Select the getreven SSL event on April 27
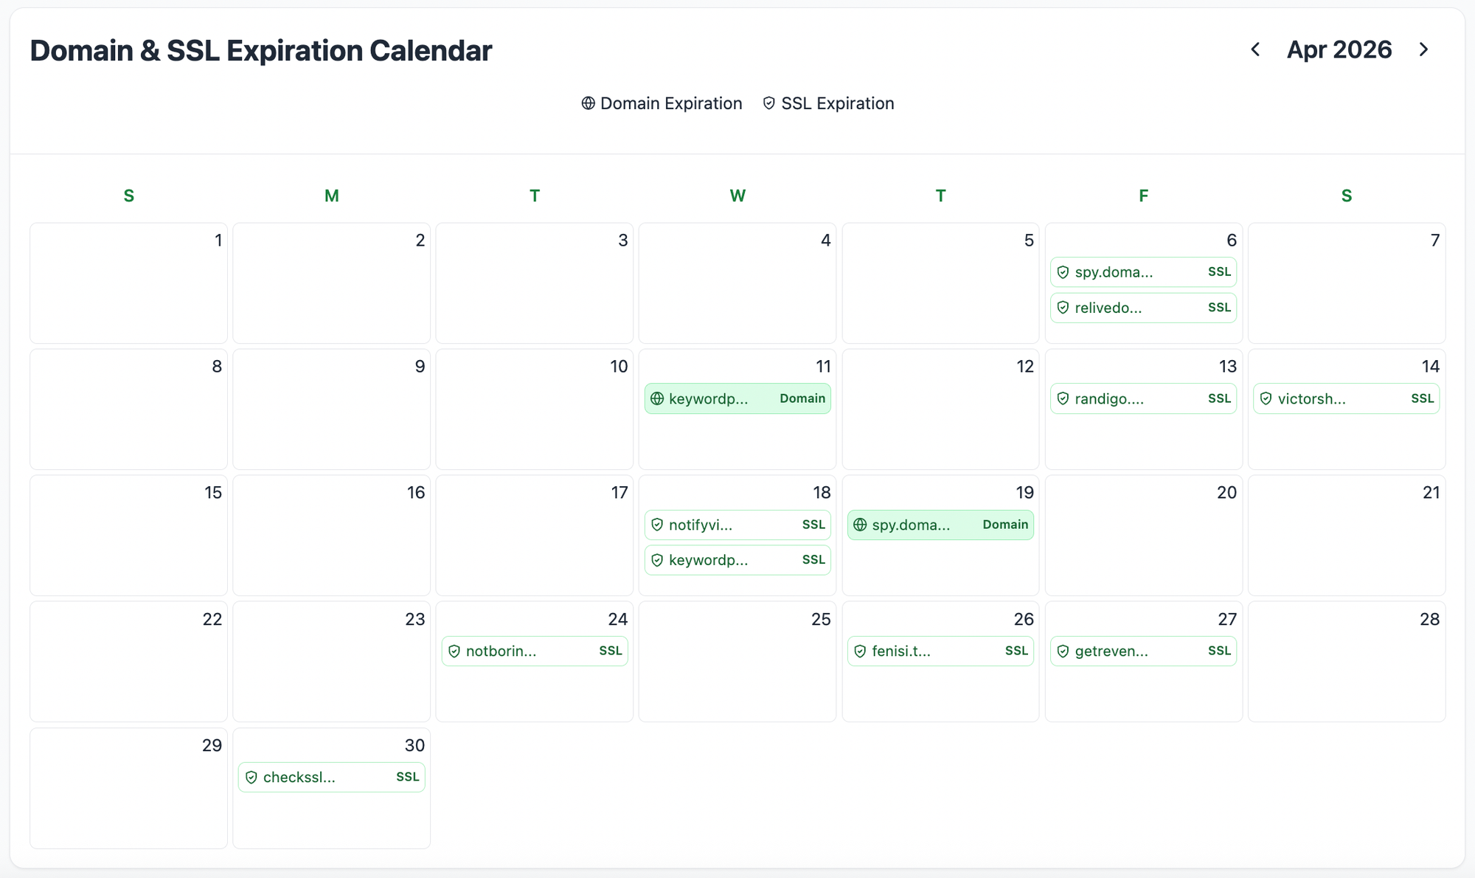This screenshot has height=878, width=1475. pos(1143,651)
